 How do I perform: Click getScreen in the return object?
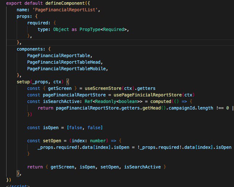62,167
